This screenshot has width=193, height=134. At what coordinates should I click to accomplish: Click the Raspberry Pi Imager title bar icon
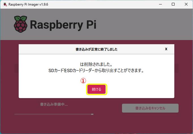[x=5, y=5]
